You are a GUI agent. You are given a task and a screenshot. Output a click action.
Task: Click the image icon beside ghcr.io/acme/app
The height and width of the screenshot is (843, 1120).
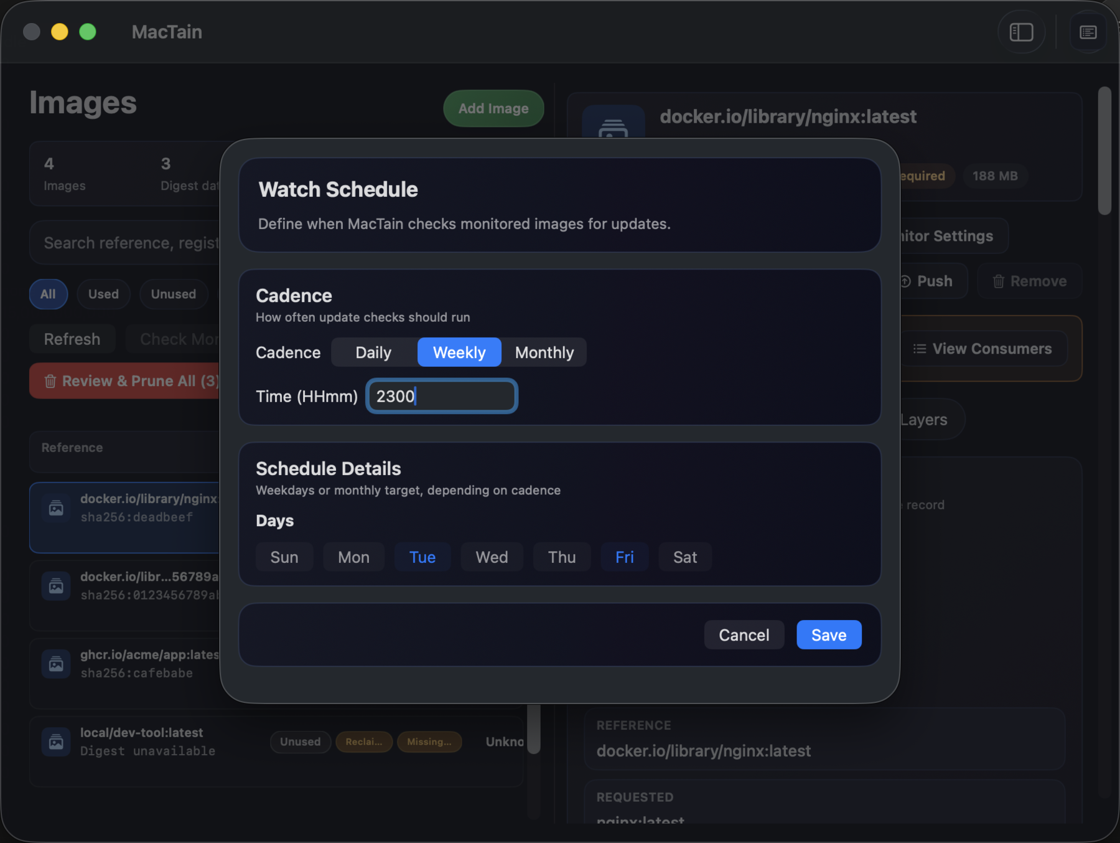point(56,664)
